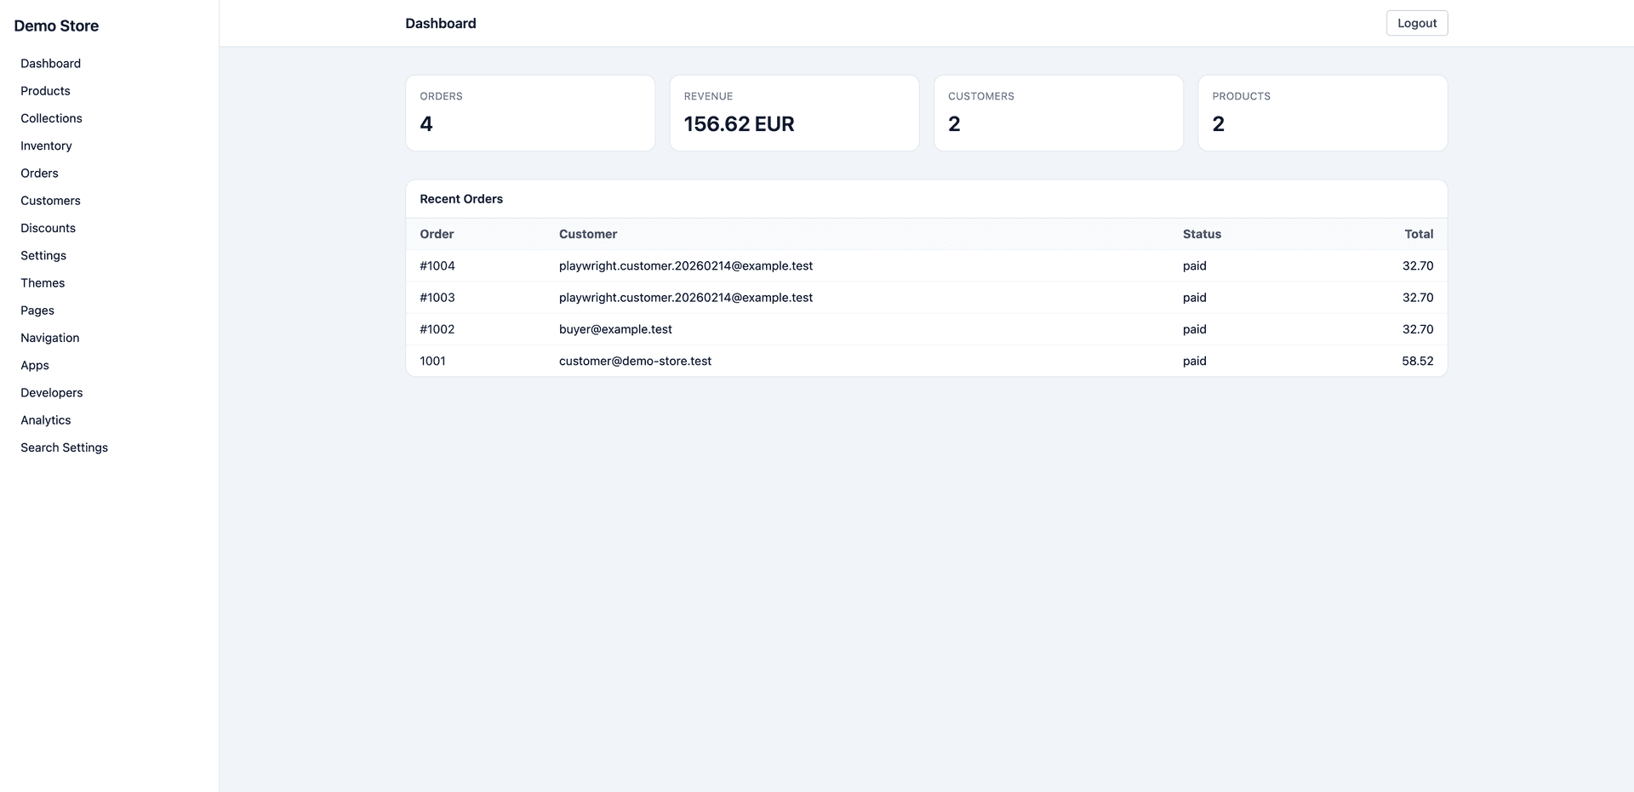
Task: Open the Settings page
Action: click(x=43, y=255)
